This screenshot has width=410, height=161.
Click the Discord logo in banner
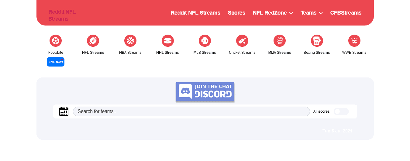pos(185,91)
